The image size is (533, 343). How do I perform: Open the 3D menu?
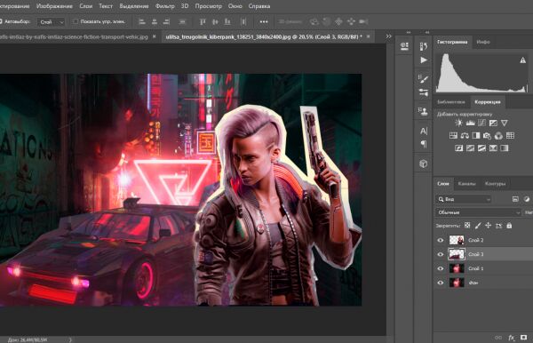[x=185, y=6]
